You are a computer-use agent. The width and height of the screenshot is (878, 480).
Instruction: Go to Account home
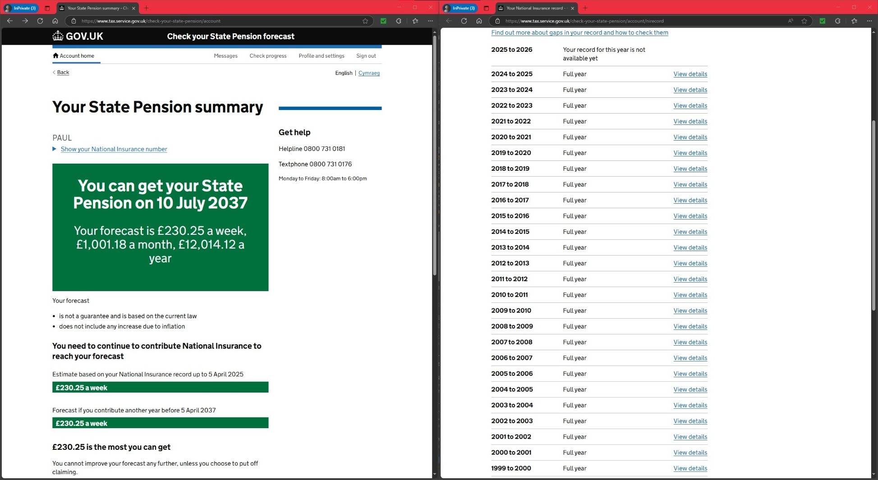tap(74, 56)
